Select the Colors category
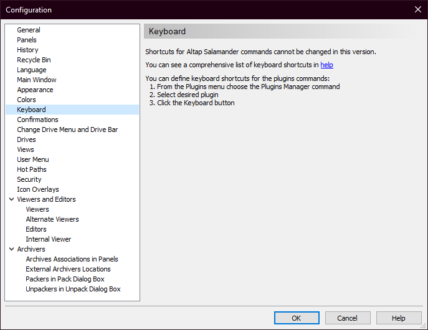428x330 pixels. tap(26, 100)
